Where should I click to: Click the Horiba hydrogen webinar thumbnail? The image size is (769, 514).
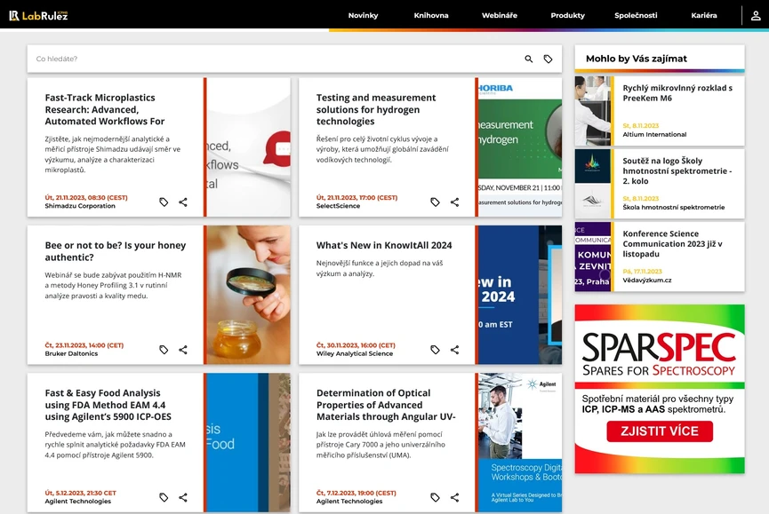pyautogui.click(x=520, y=146)
